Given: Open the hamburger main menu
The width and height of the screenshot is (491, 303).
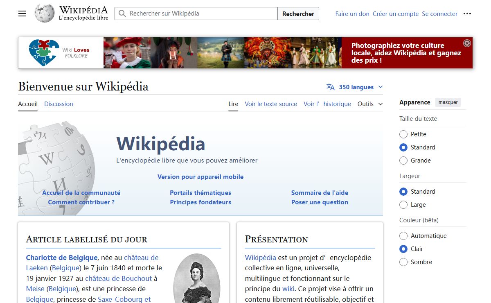Looking at the screenshot, I should click(22, 14).
